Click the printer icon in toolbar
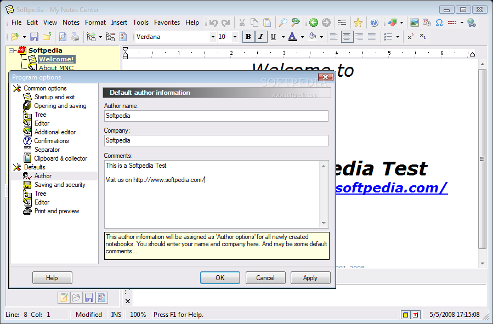493x324 pixels. [75, 37]
